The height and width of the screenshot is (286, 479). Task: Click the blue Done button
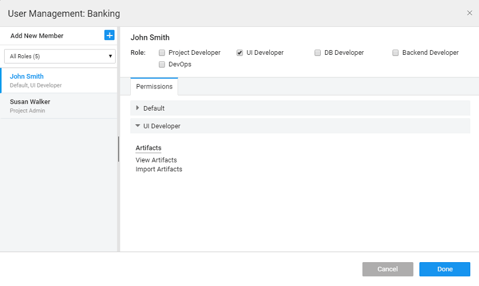pyautogui.click(x=445, y=269)
